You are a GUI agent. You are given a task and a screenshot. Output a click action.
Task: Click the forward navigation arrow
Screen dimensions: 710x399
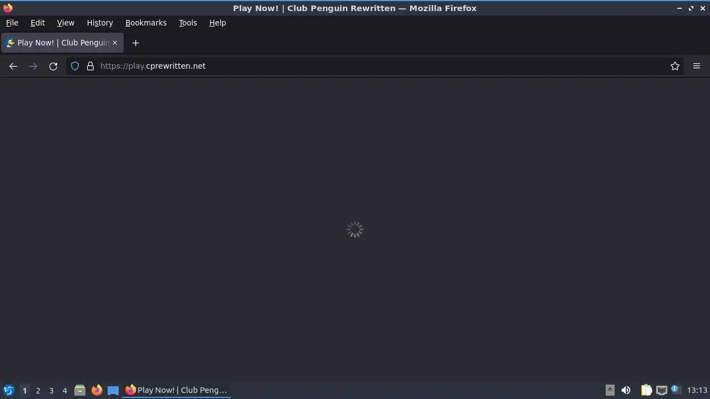tap(33, 66)
